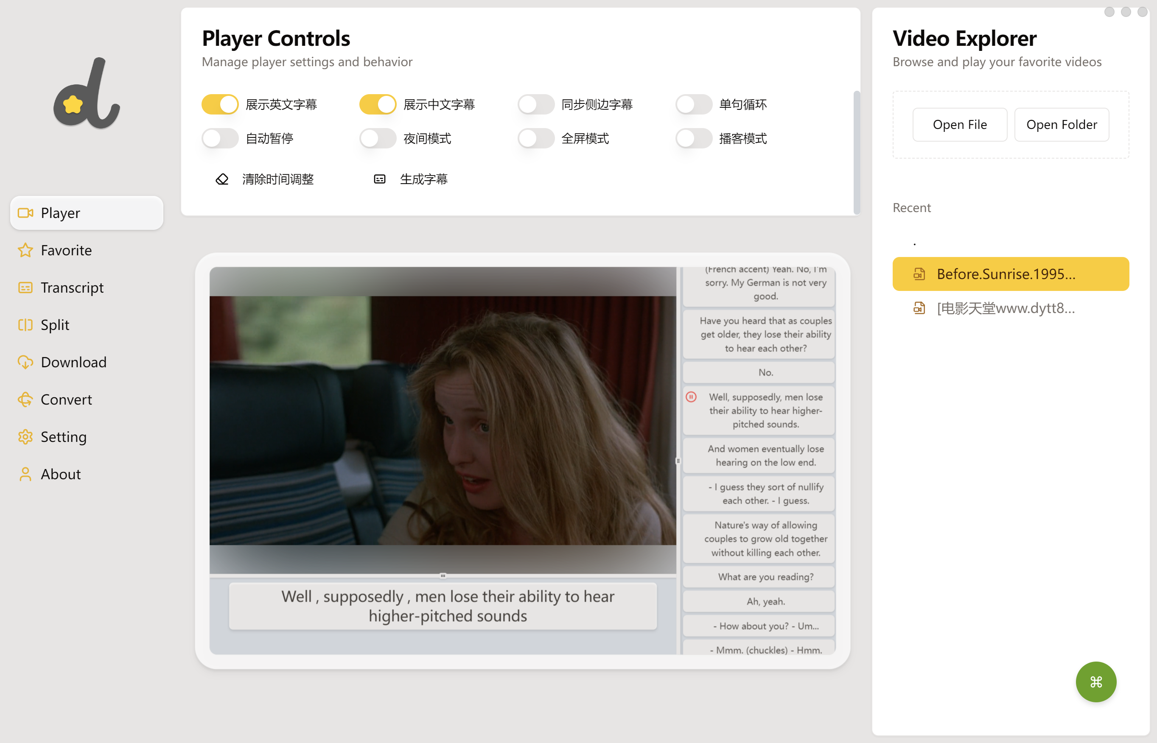Toggle 展示中文字幕 switch off

tap(378, 104)
